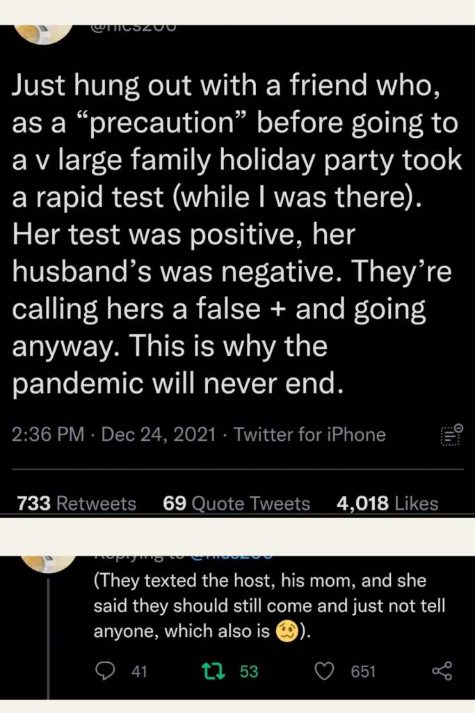The height and width of the screenshot is (713, 475).
Task: Click the retweet count 53
Action: (248, 671)
